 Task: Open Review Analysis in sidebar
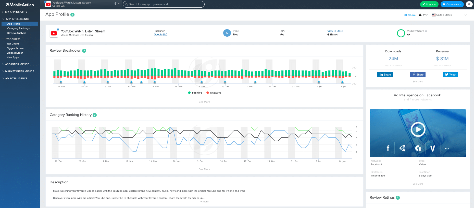[x=17, y=33]
